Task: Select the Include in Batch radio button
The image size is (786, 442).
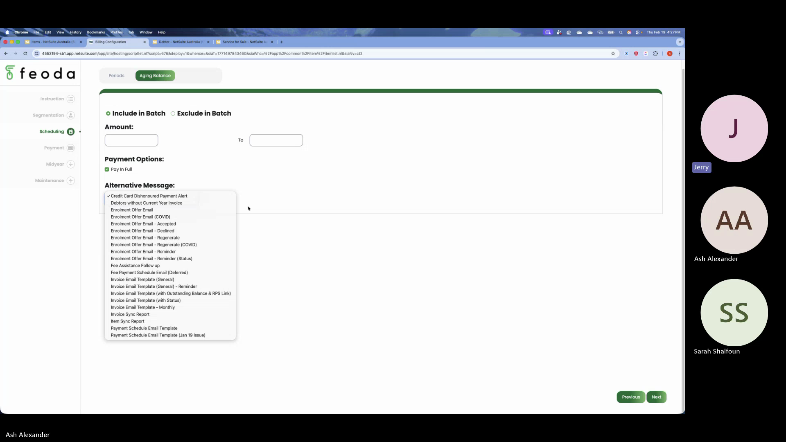Action: (x=108, y=113)
